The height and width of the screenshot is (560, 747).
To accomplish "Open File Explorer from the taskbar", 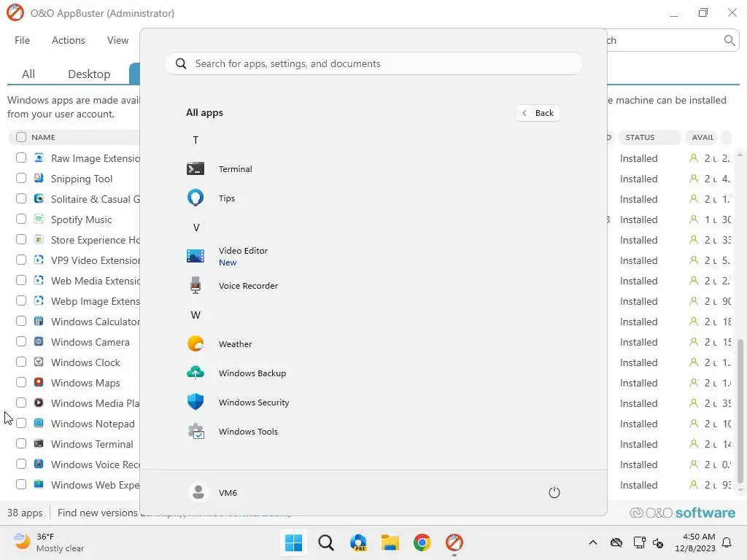I will coord(390,542).
